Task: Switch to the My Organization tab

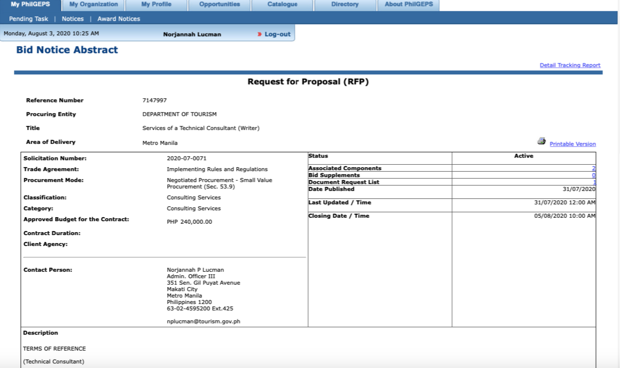Action: click(93, 4)
